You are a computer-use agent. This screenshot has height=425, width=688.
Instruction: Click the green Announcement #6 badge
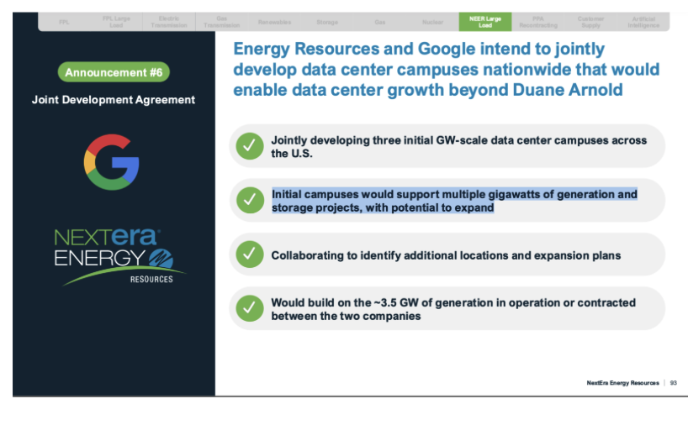pos(114,72)
